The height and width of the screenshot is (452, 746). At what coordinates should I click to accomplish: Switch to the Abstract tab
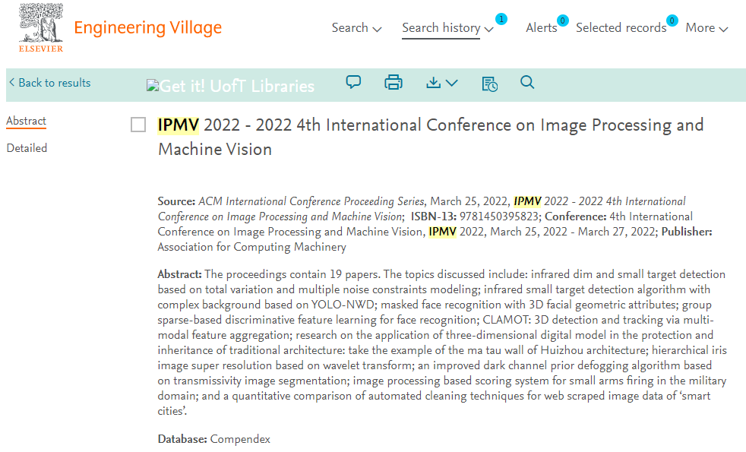click(x=26, y=122)
